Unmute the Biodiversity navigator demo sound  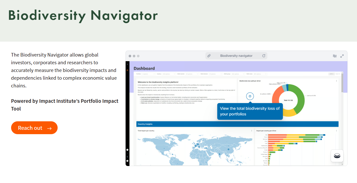tap(335, 56)
